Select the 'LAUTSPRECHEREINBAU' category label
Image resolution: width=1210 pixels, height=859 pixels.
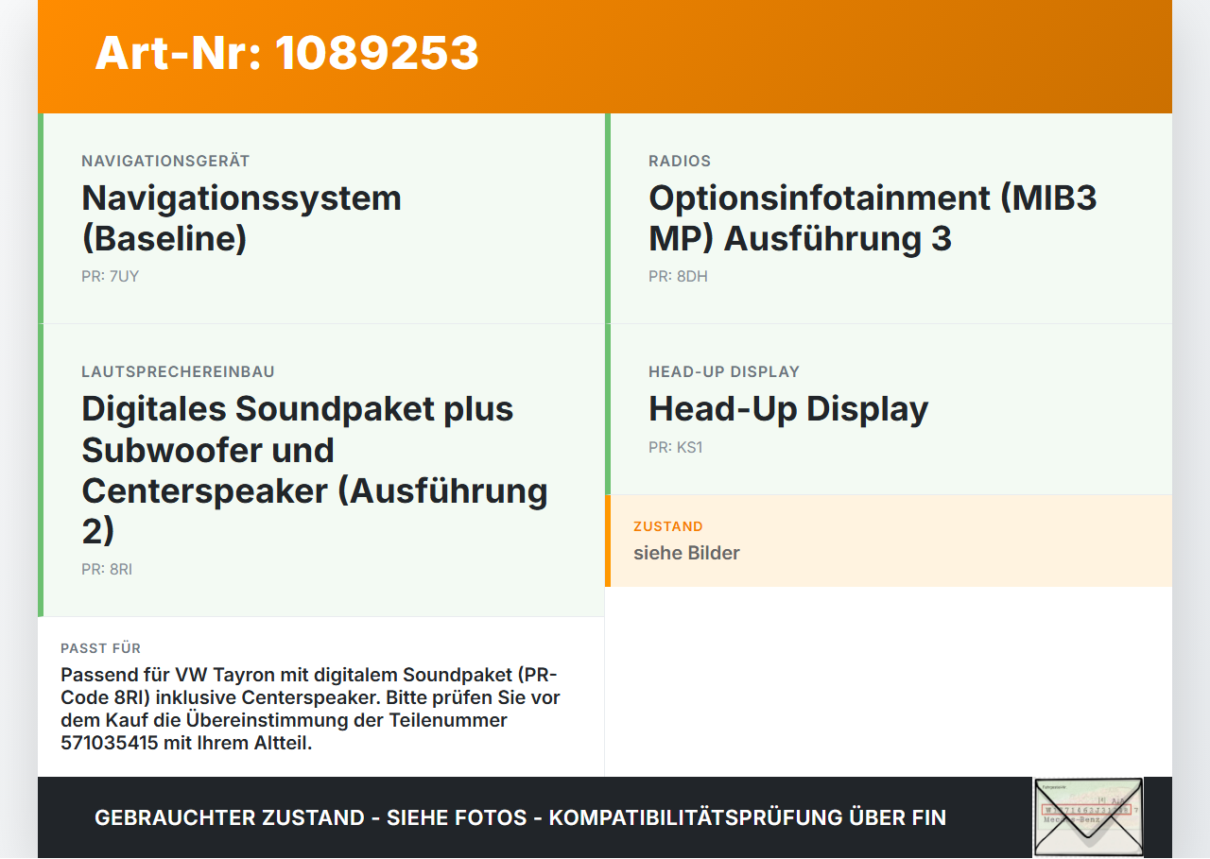(178, 371)
